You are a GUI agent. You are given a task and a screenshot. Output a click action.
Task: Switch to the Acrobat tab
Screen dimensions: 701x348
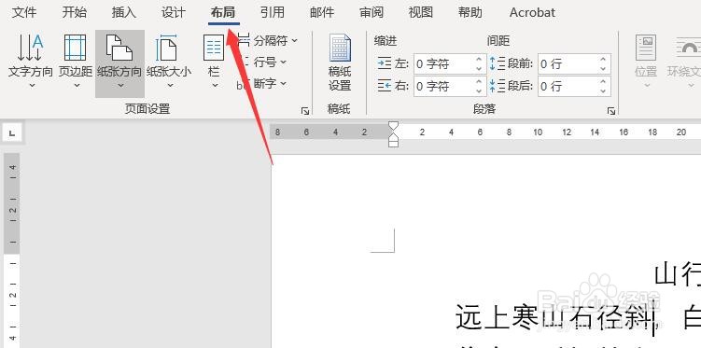(x=532, y=12)
